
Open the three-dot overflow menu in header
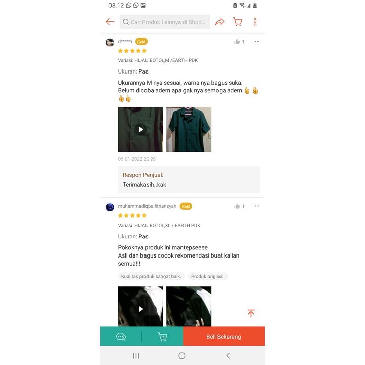pos(255,22)
